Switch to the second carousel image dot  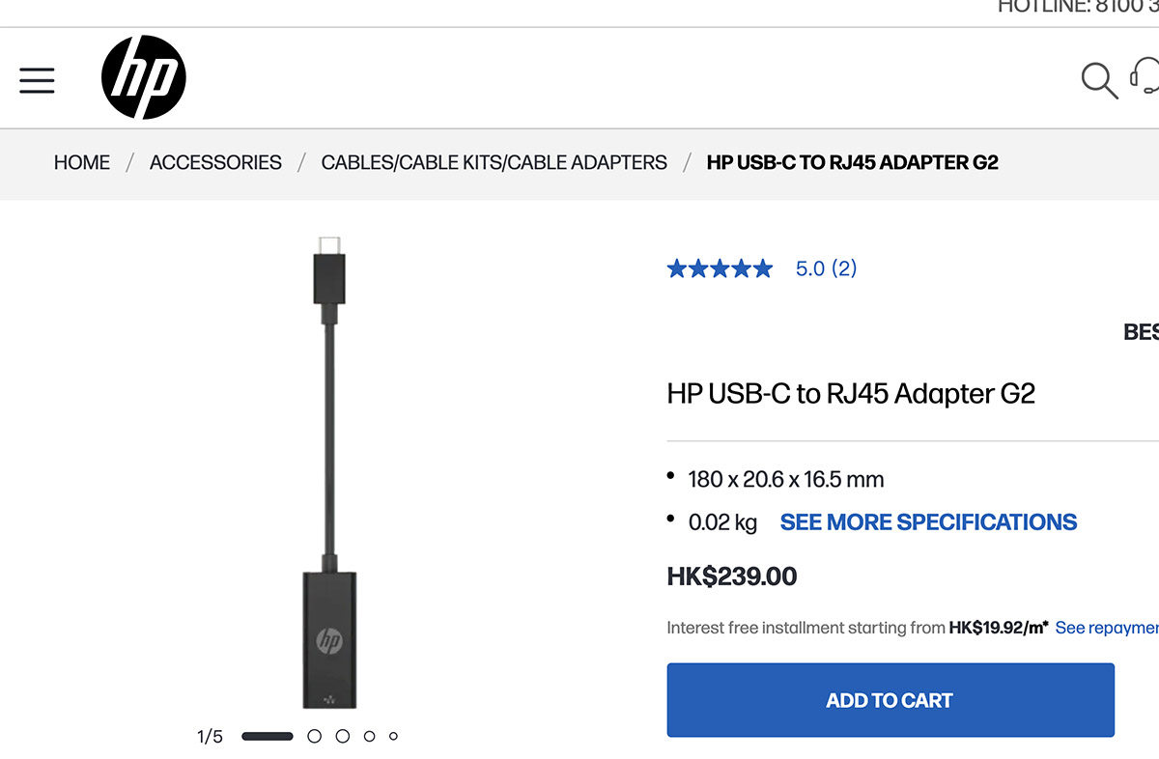(314, 736)
